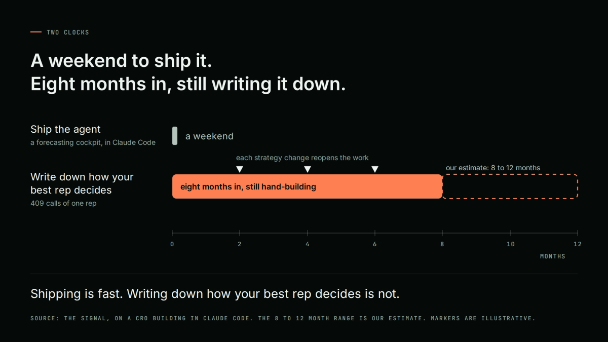Viewport: 608px width, 342px height.
Task: Click the 12 tick label on axis
Action: [x=578, y=244]
